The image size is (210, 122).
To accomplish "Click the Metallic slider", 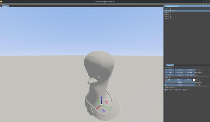I will [x=179, y=85].
